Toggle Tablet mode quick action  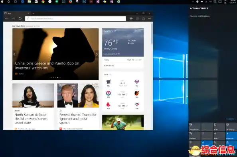[x=195, y=127]
